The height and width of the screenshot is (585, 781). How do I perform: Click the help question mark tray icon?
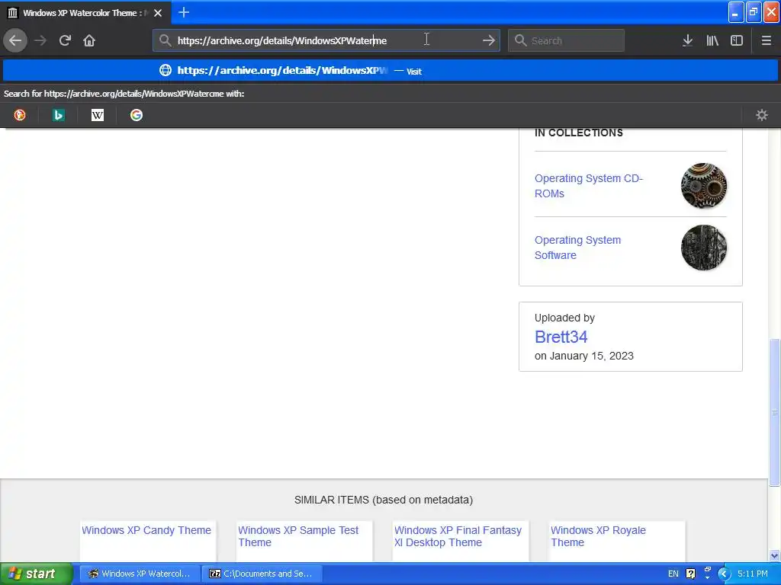pos(690,574)
